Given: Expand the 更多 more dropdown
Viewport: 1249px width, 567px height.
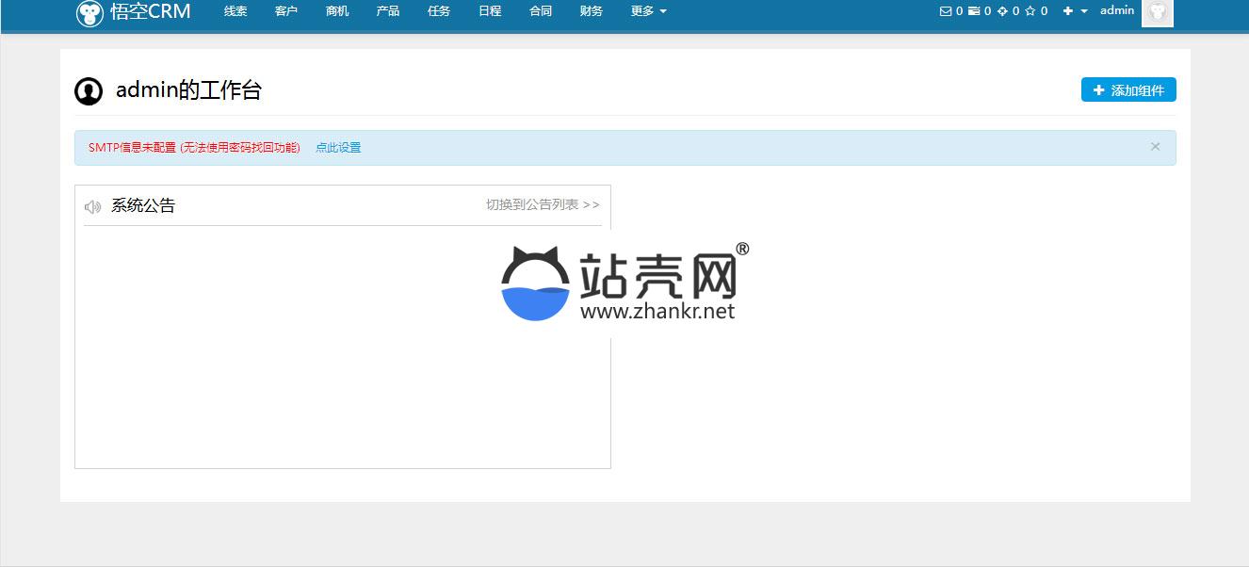Looking at the screenshot, I should coord(648,11).
